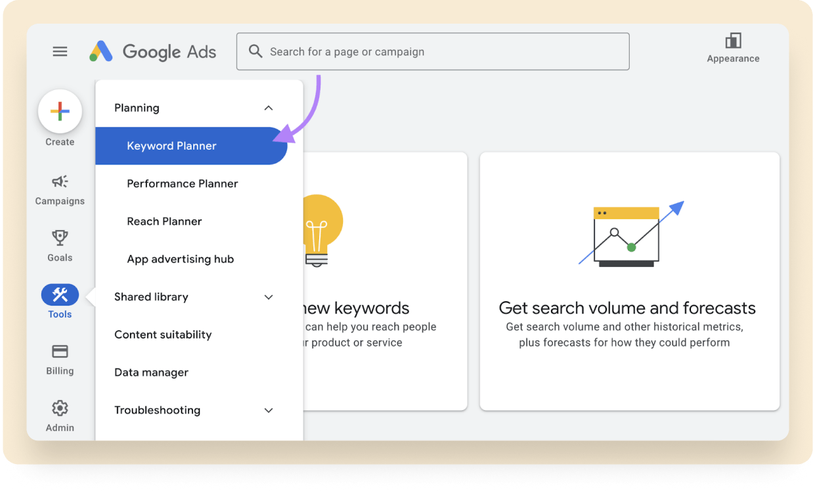Open Performance Planner
Screen dimensions: 815x491
183,183
